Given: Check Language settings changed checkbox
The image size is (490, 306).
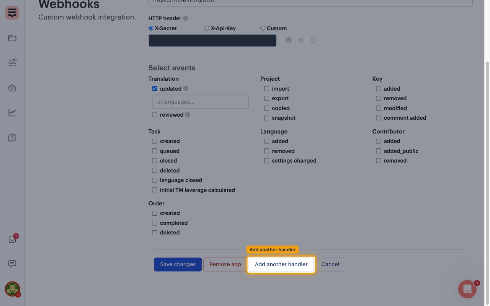Looking at the screenshot, I should (x=266, y=161).
